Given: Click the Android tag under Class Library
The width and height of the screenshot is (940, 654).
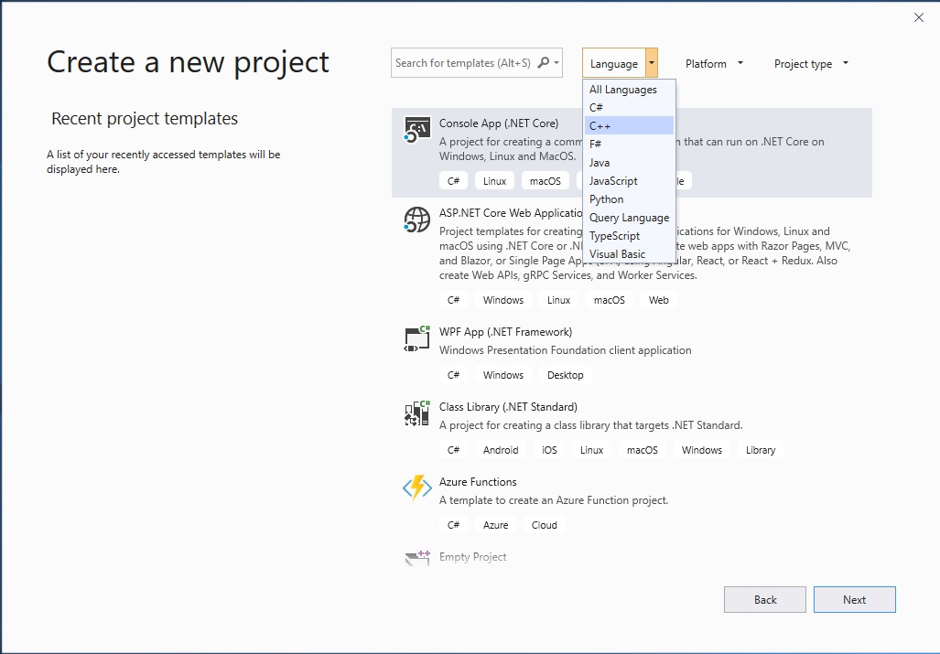Looking at the screenshot, I should click(501, 450).
